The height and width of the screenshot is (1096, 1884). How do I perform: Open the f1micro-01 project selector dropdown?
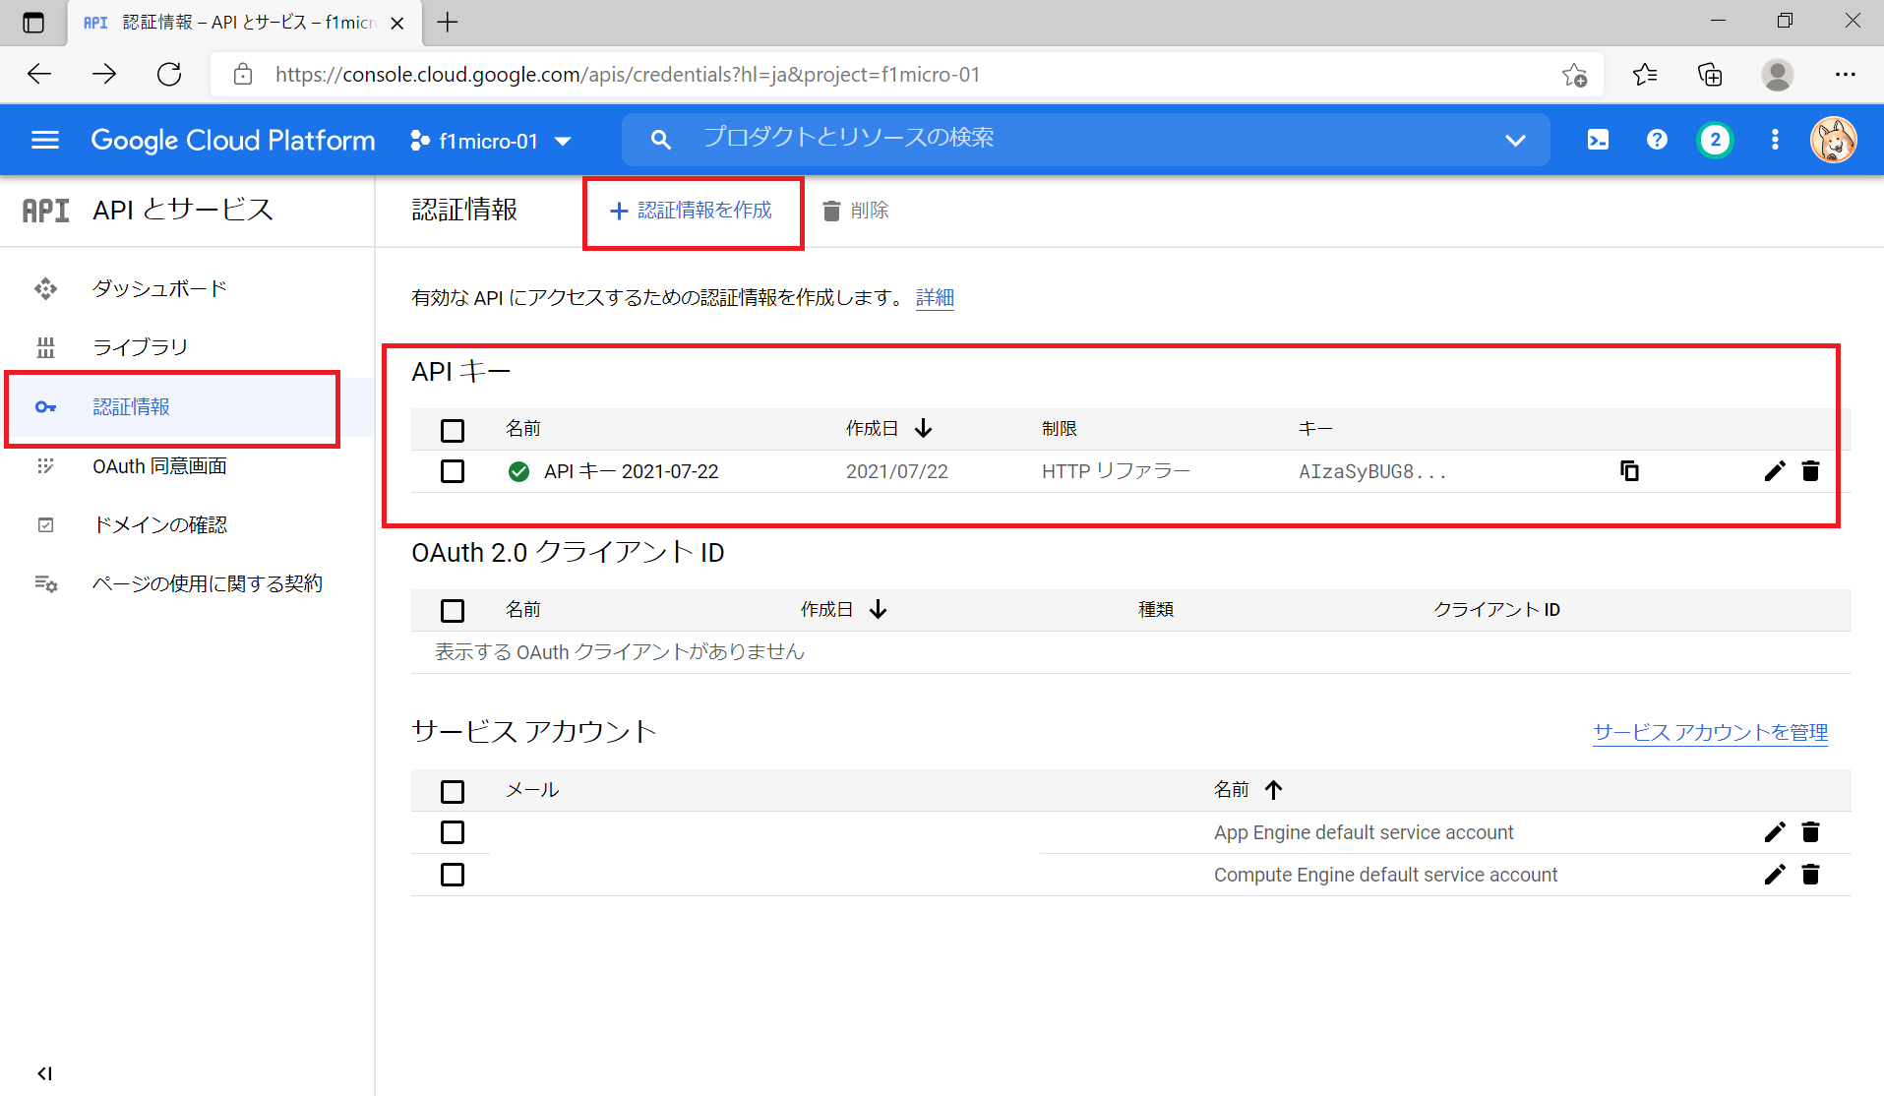point(491,141)
